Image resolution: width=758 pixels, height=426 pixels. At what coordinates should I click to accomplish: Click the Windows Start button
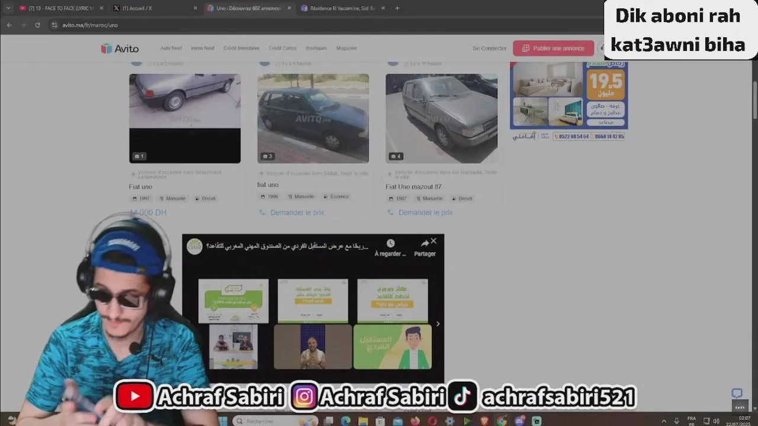point(223,421)
